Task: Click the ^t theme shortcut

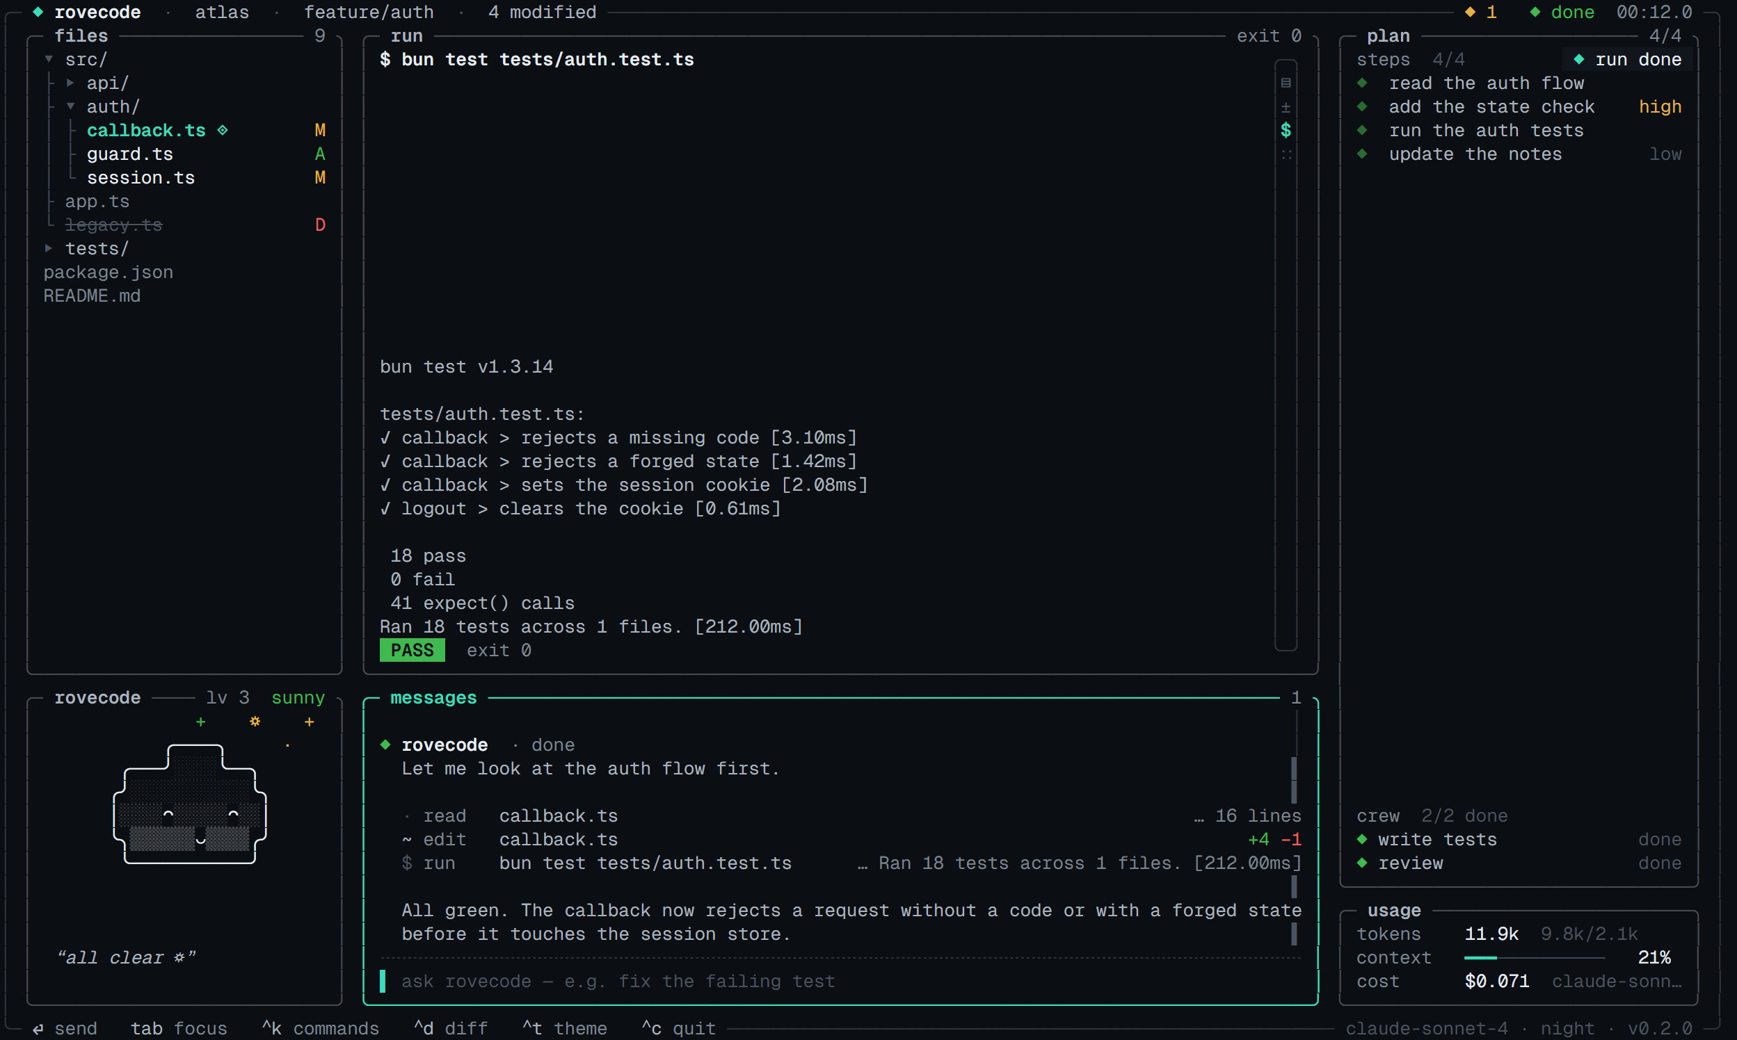Action: [x=564, y=1028]
